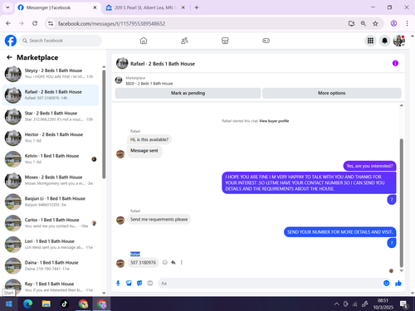The width and height of the screenshot is (415, 311).
Task: Open Marketplace icon in top navigation
Action: [225, 41]
